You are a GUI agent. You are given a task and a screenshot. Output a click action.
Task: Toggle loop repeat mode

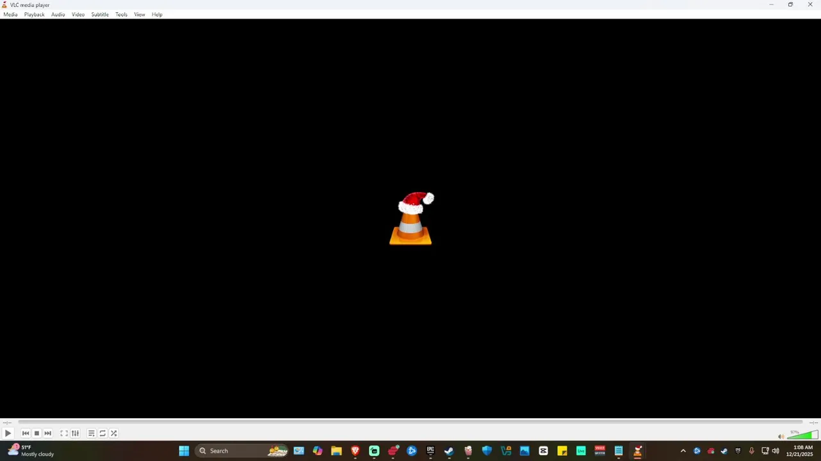[103, 433]
